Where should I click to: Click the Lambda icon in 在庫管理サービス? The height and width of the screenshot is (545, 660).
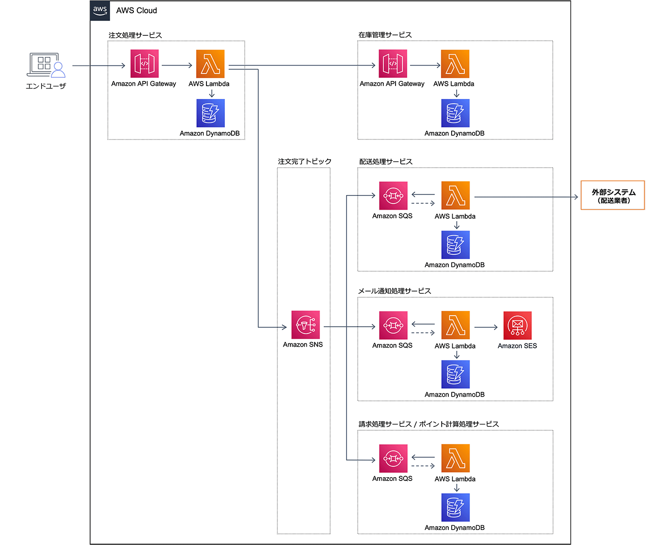pos(455,64)
